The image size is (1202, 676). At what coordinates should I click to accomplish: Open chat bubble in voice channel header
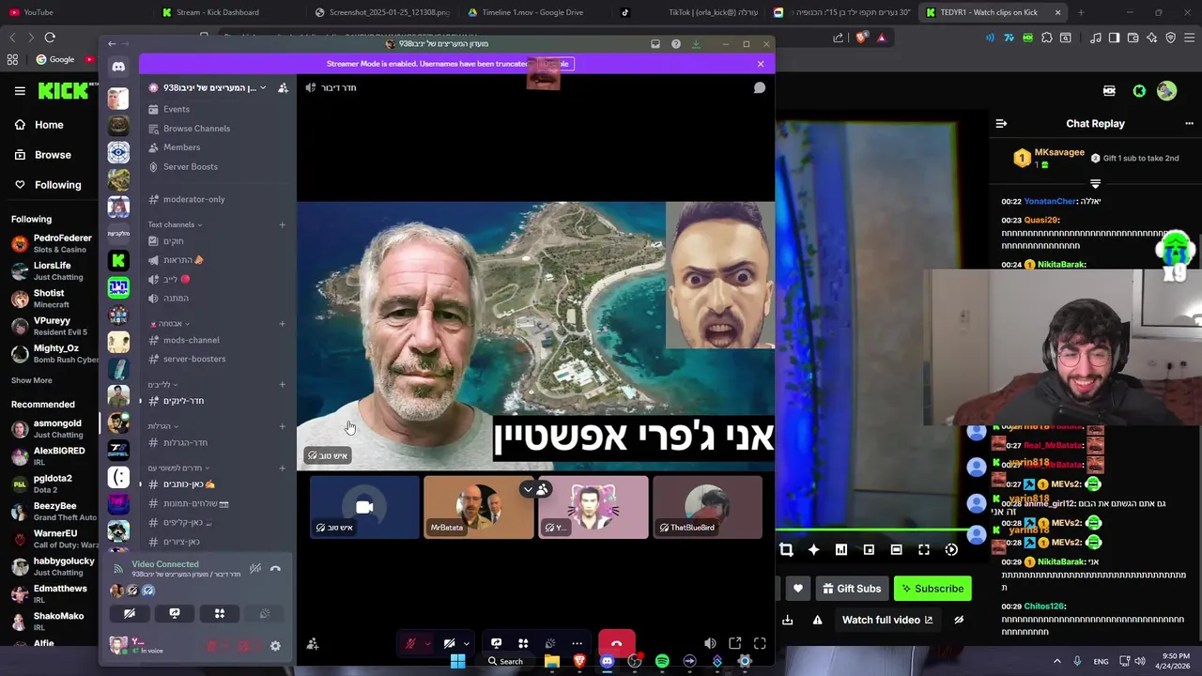tap(760, 87)
